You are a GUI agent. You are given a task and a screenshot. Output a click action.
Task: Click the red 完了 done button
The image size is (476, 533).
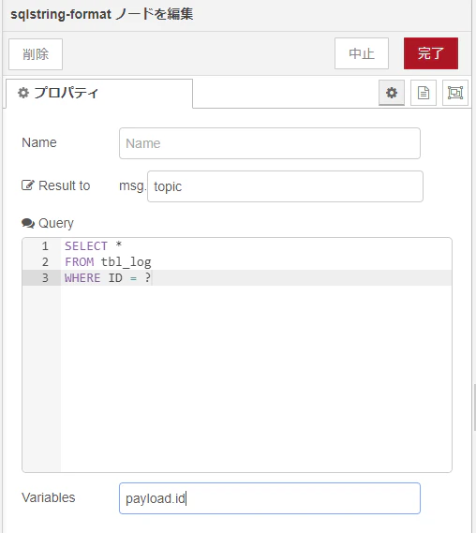coord(431,53)
